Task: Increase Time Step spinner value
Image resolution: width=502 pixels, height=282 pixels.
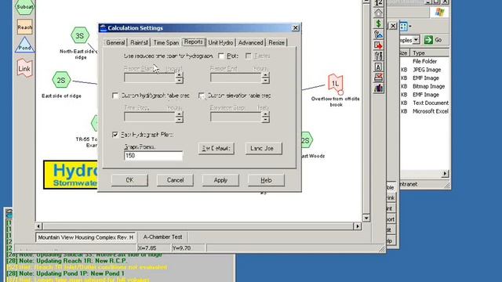Action: 180,114
